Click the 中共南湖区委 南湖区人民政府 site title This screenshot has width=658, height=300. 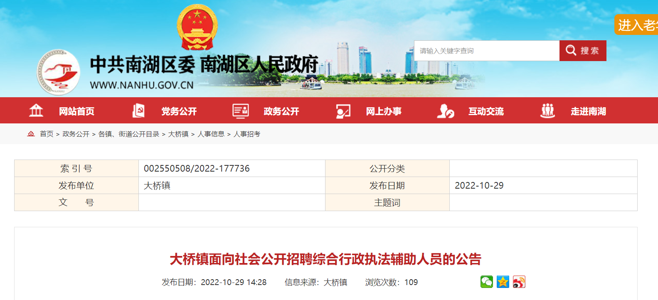(x=204, y=64)
